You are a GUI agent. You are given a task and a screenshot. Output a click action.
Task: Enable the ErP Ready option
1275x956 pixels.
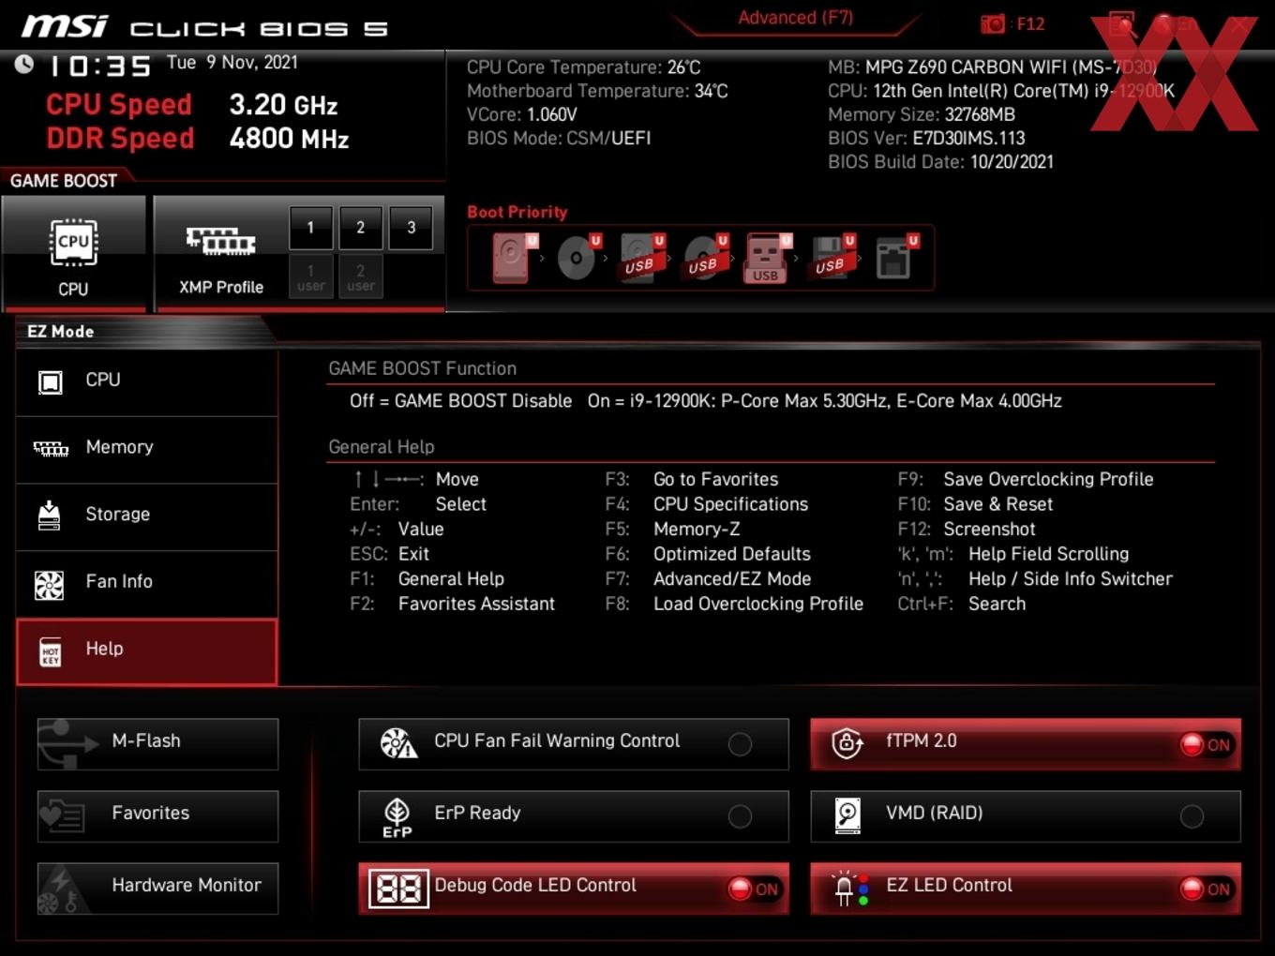pos(740,816)
